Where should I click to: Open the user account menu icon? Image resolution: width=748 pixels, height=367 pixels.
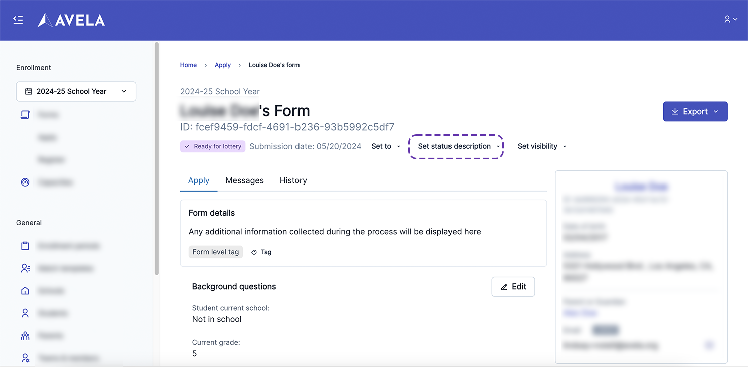[730, 19]
